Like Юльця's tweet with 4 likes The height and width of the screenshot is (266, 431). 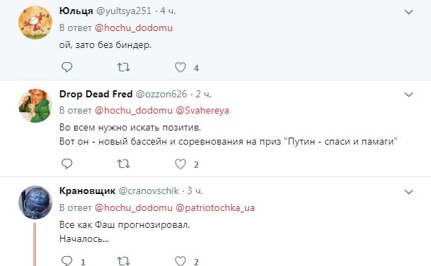coord(180,67)
